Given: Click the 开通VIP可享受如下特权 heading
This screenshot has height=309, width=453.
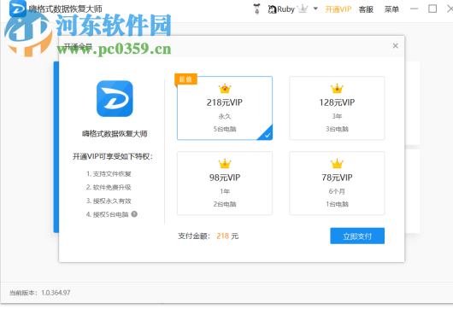Looking at the screenshot, I should tap(112, 156).
